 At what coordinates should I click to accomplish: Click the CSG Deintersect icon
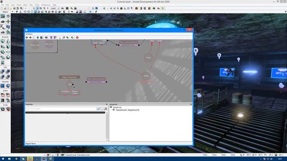(8, 77)
